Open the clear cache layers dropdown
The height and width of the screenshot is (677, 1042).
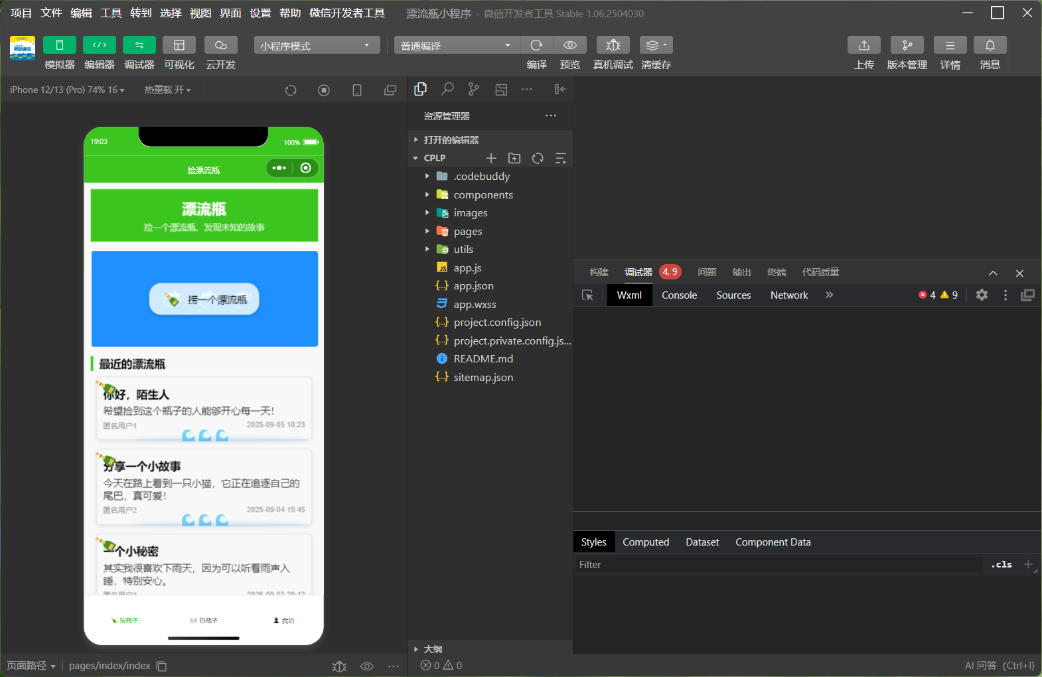656,45
